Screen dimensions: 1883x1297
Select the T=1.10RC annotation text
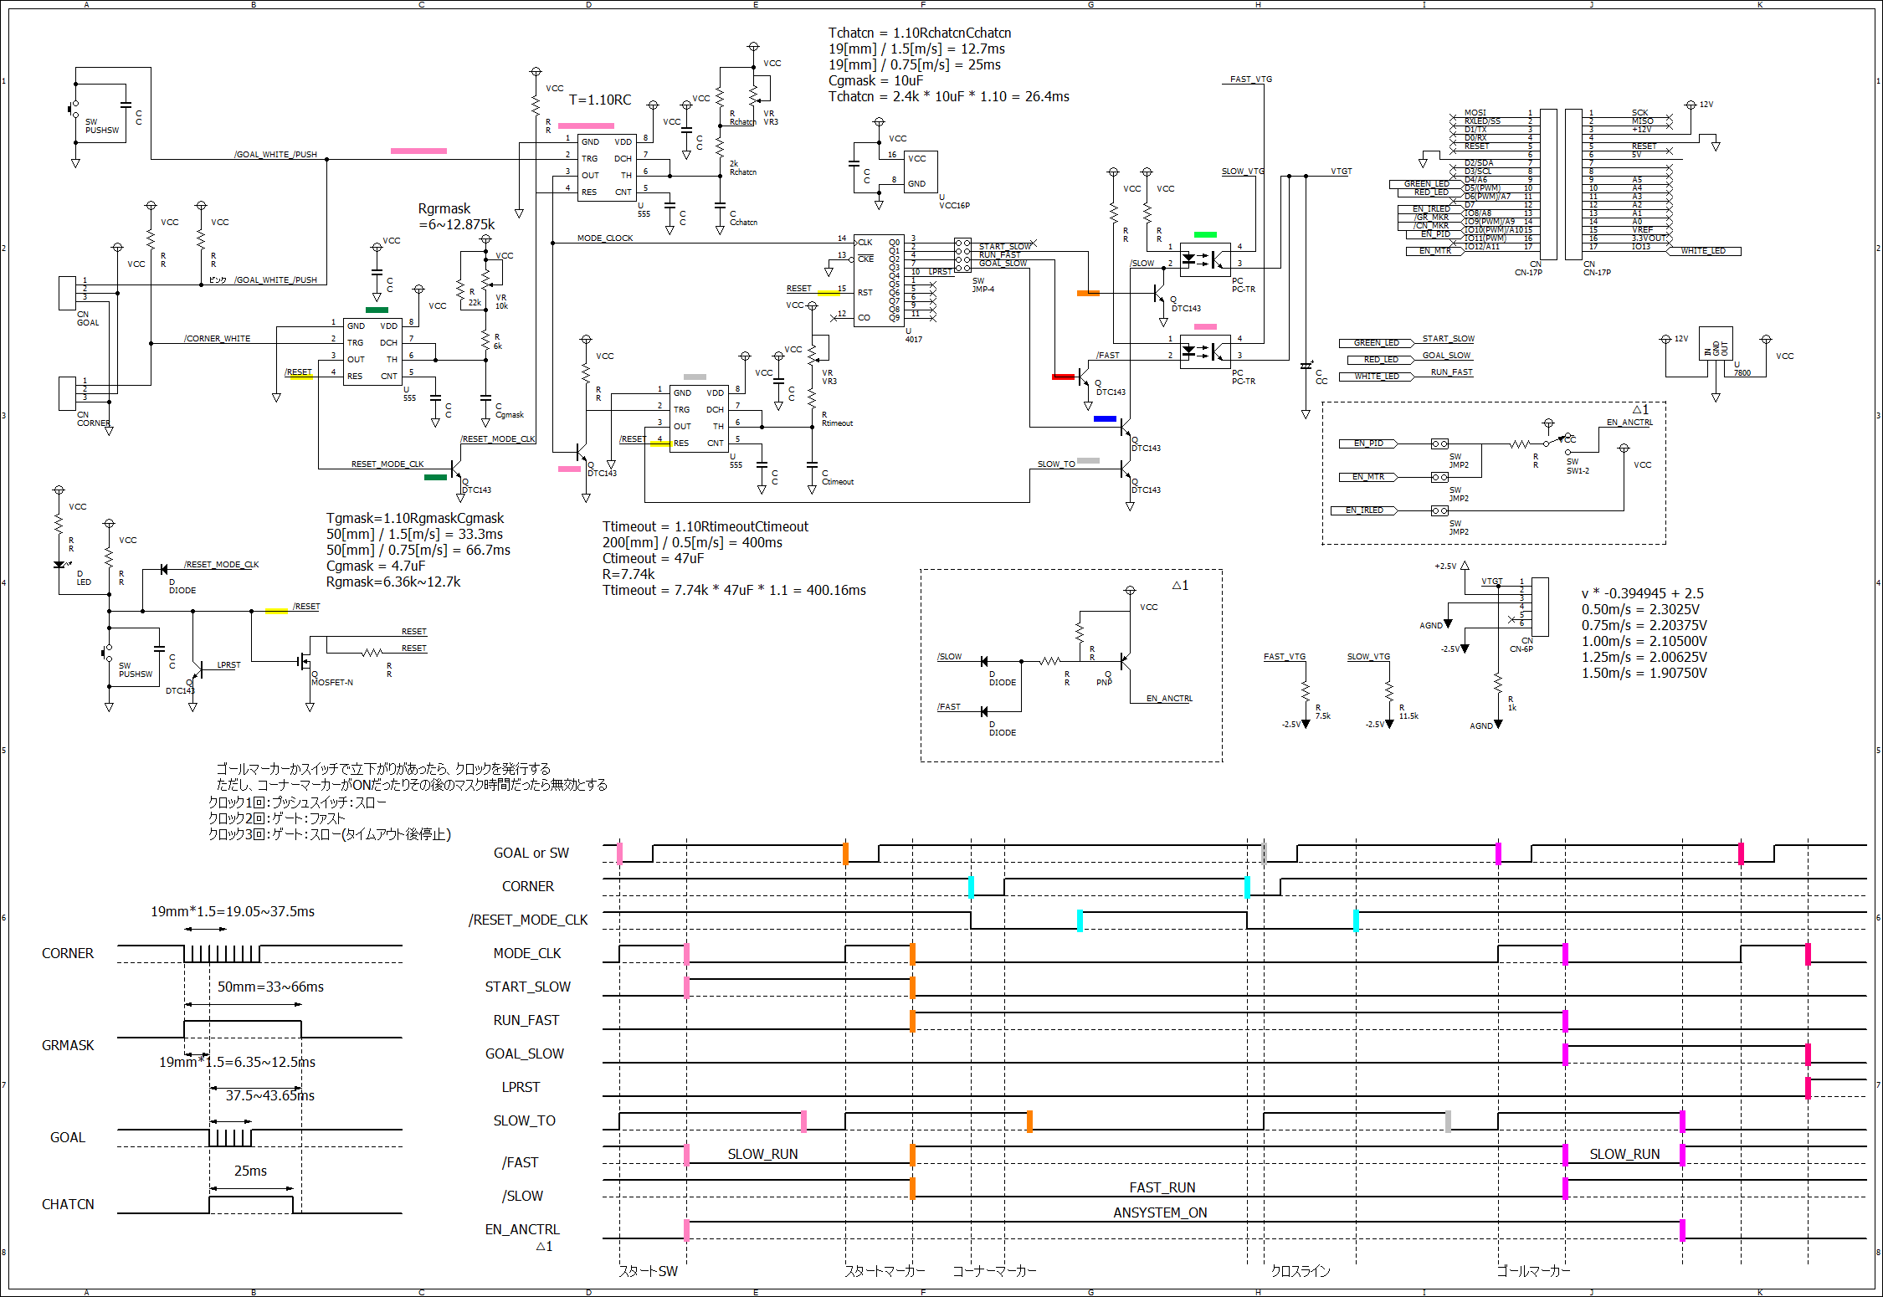[600, 100]
